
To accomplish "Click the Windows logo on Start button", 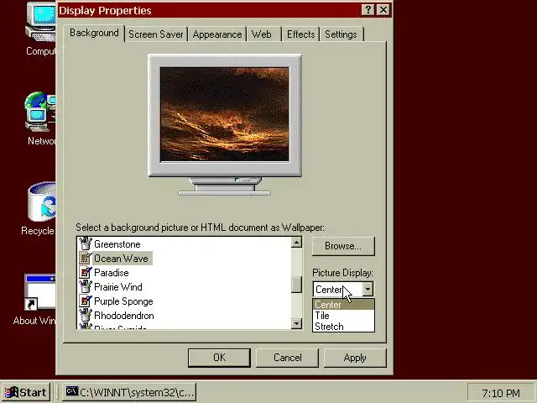I will tap(11, 392).
